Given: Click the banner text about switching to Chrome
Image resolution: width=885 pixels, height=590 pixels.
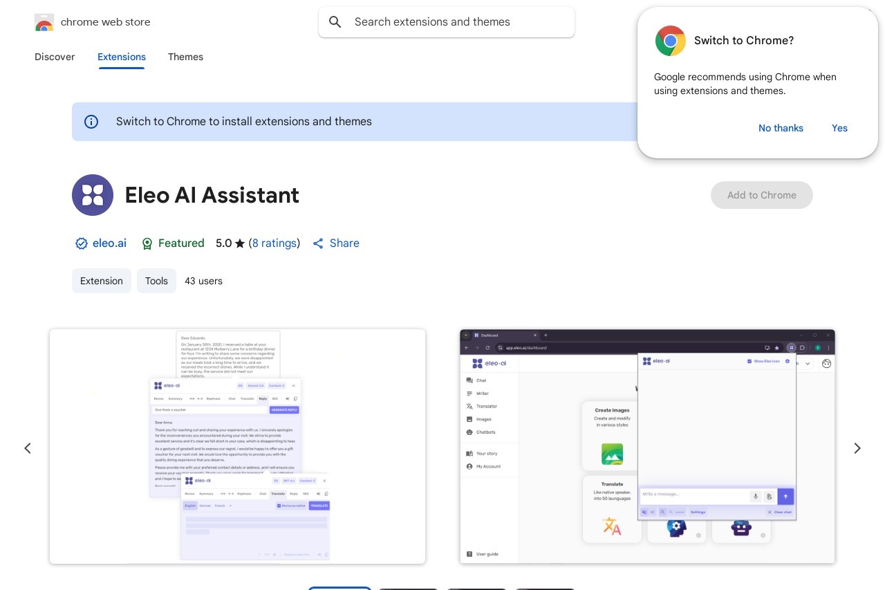Looking at the screenshot, I should (244, 122).
